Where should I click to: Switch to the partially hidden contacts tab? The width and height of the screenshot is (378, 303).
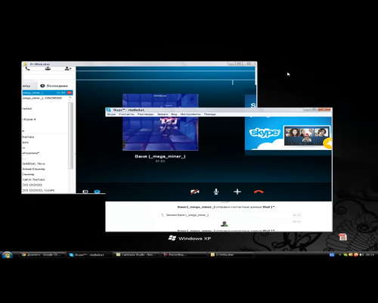tap(29, 86)
